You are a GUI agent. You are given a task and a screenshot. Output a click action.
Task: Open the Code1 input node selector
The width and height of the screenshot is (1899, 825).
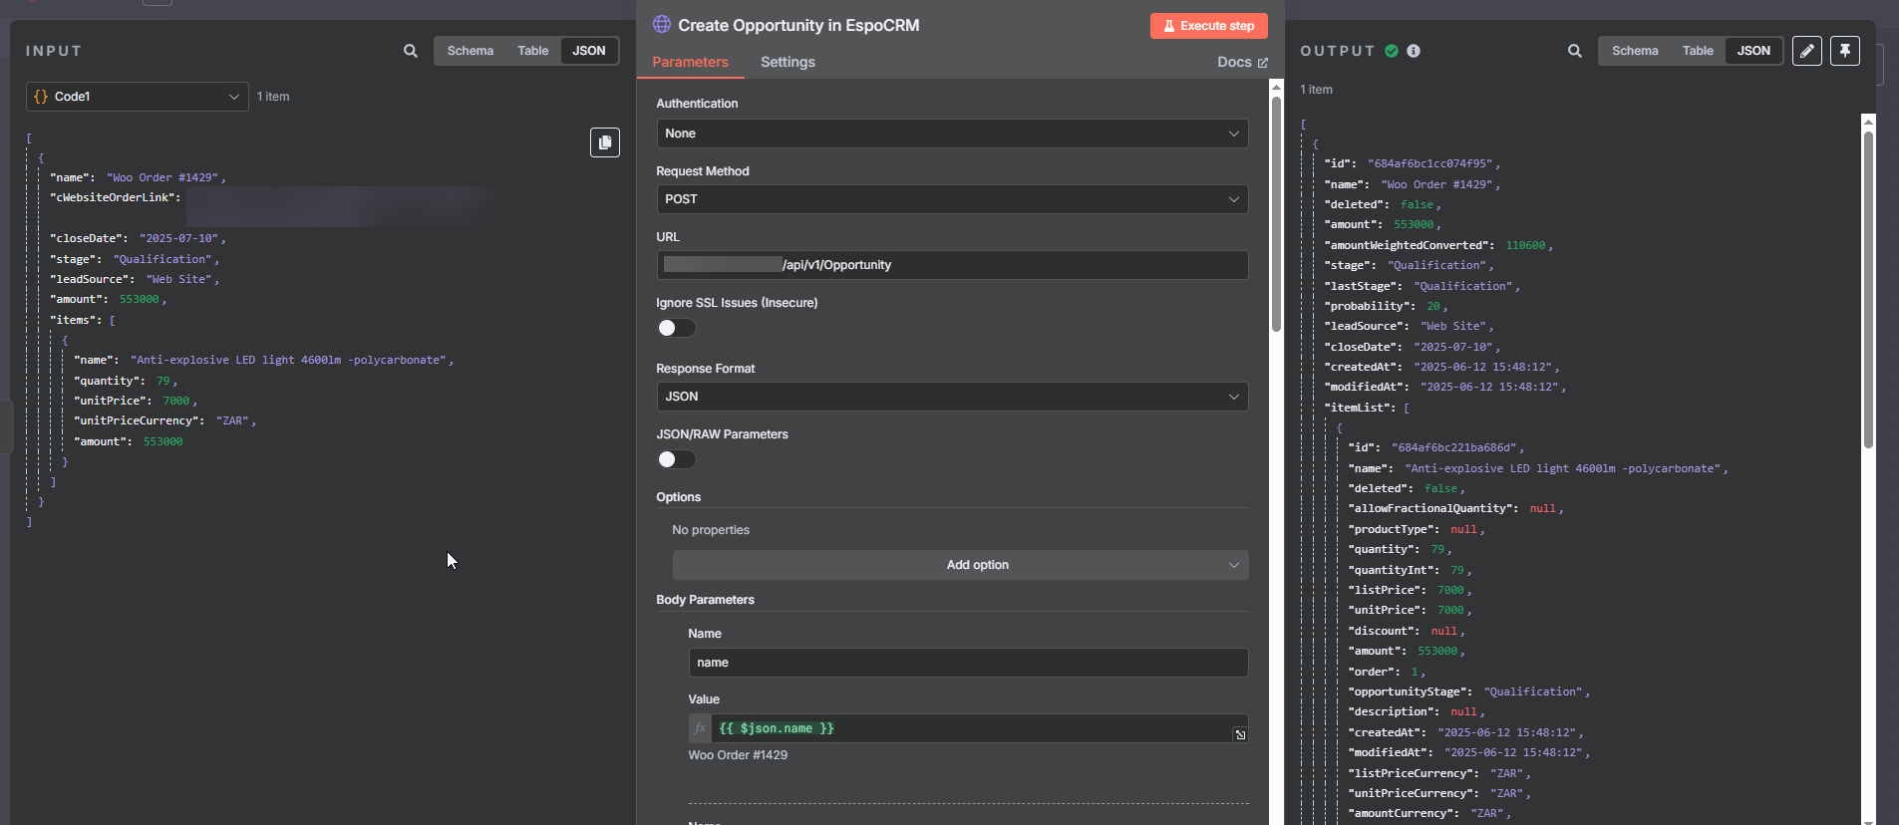(x=137, y=97)
